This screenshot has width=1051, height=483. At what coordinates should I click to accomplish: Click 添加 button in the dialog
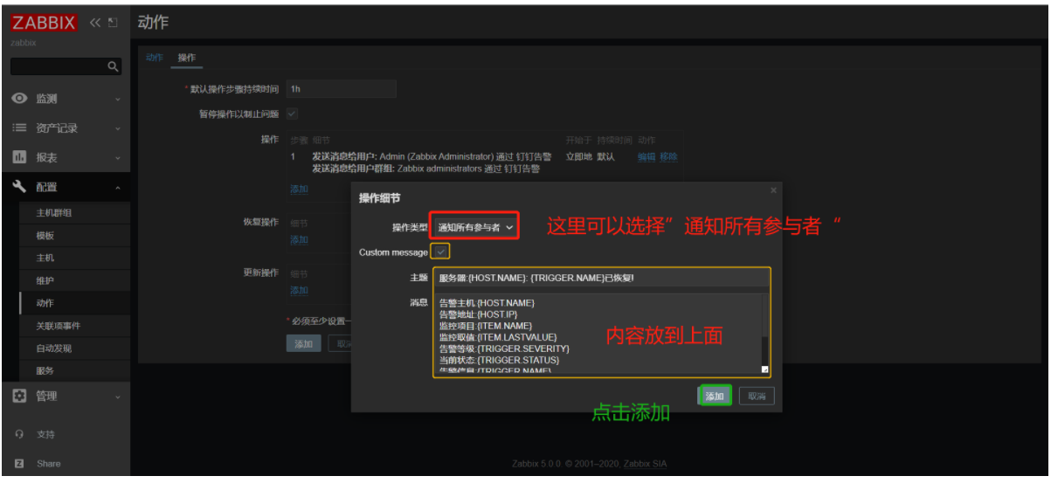pyautogui.click(x=715, y=397)
